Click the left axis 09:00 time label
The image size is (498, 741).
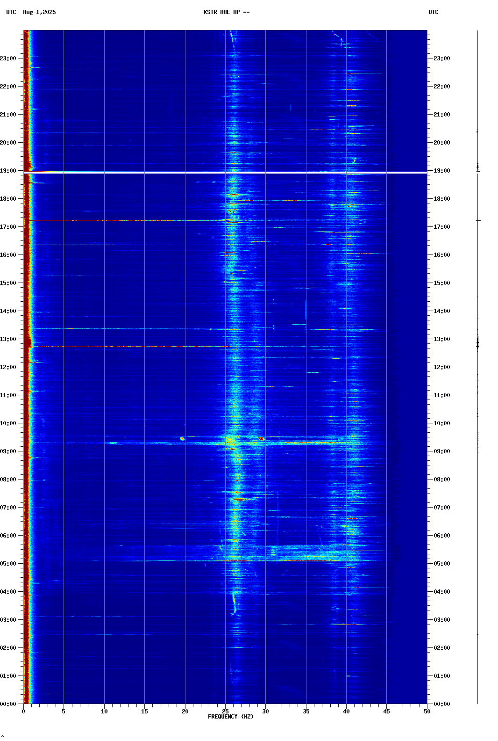pyautogui.click(x=8, y=451)
